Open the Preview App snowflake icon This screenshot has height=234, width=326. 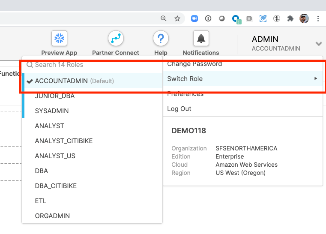click(59, 39)
